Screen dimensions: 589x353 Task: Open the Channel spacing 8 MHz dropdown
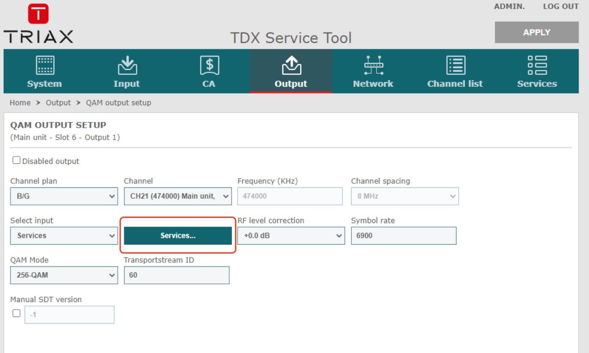point(405,196)
